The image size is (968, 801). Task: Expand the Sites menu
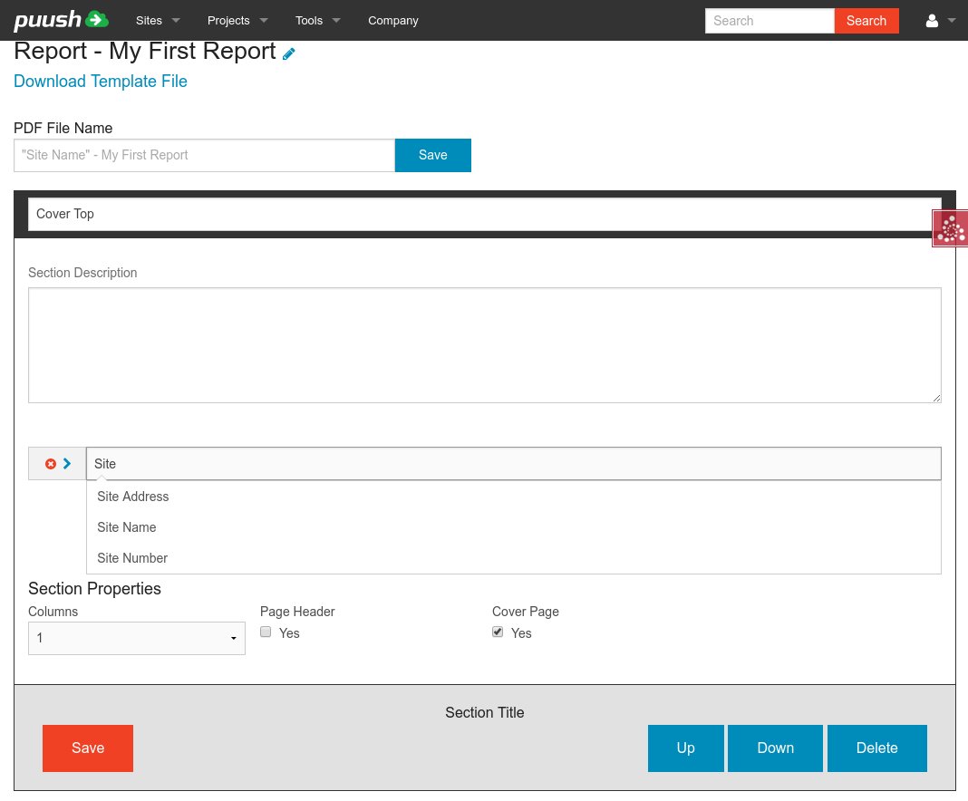[158, 20]
